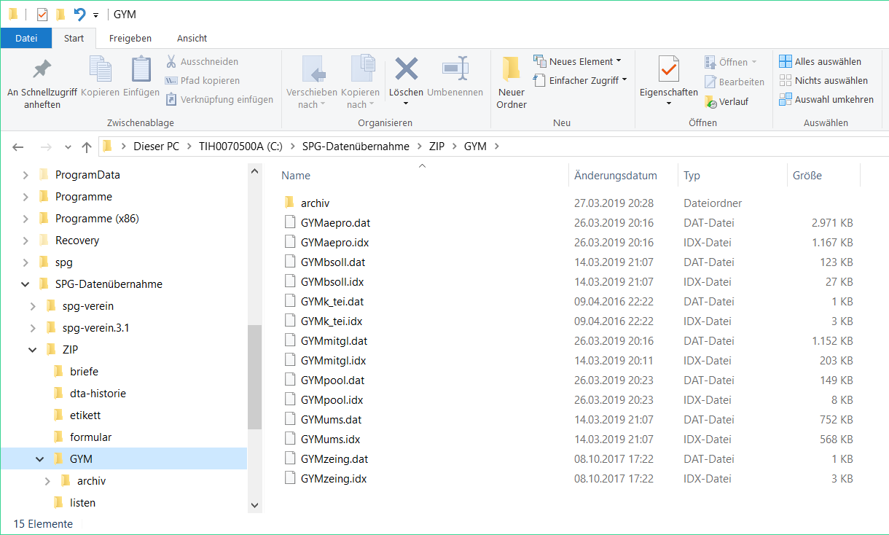Switch to the Ansicht tab
Image resolution: width=889 pixels, height=535 pixels.
coord(192,39)
